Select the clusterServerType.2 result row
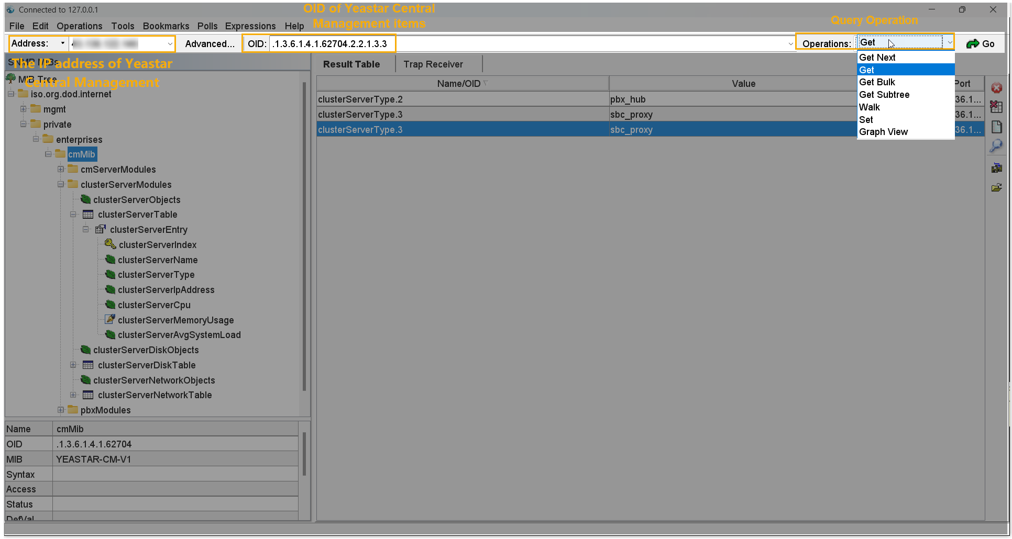 click(461, 99)
